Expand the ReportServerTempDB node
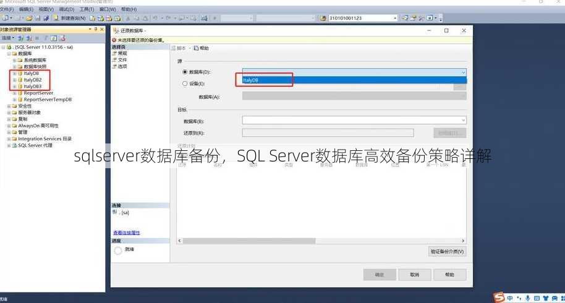Screen dimensions: 565x303 point(14,100)
